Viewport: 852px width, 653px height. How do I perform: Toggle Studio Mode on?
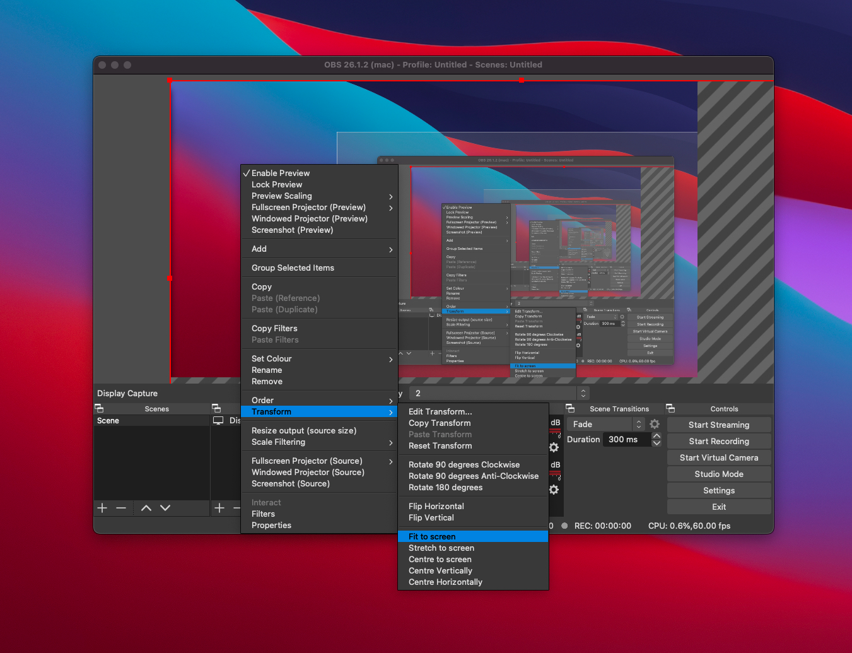point(719,474)
